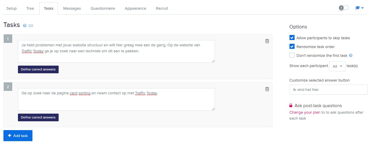Switch to the Tree tab
Image resolution: width=380 pixels, height=146 pixels.
pos(30,9)
